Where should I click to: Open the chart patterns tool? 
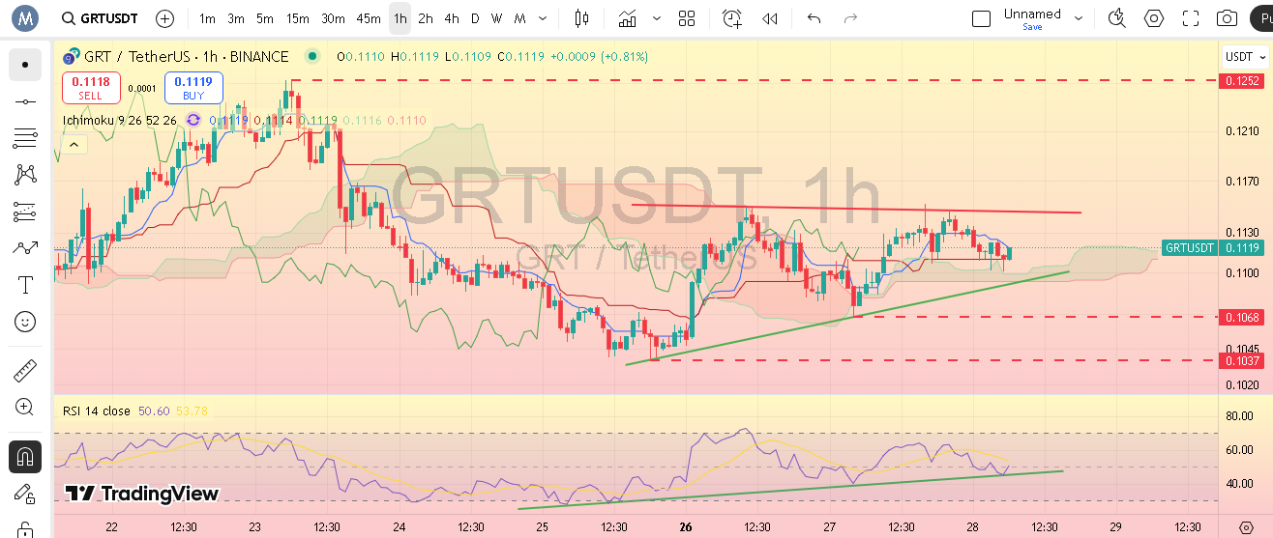25,175
